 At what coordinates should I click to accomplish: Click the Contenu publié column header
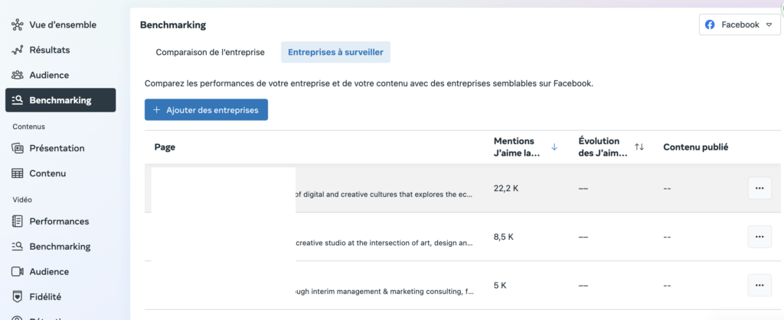pos(695,147)
